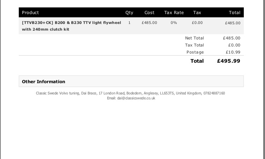Click the Postage label
265x159 pixels.
click(195, 52)
